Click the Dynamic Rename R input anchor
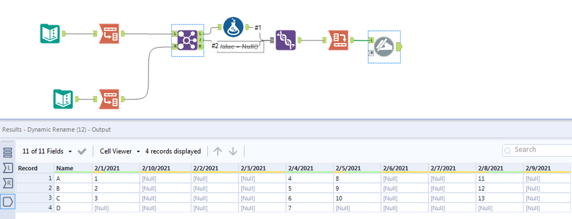The width and height of the screenshot is (572, 219). (371, 53)
